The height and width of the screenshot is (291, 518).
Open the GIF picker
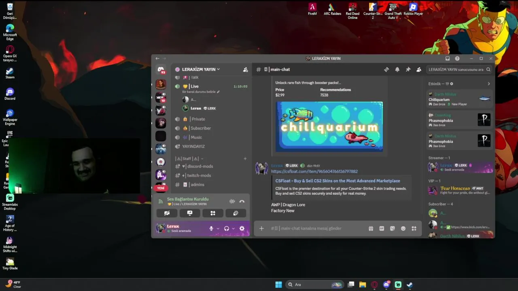(x=382, y=228)
